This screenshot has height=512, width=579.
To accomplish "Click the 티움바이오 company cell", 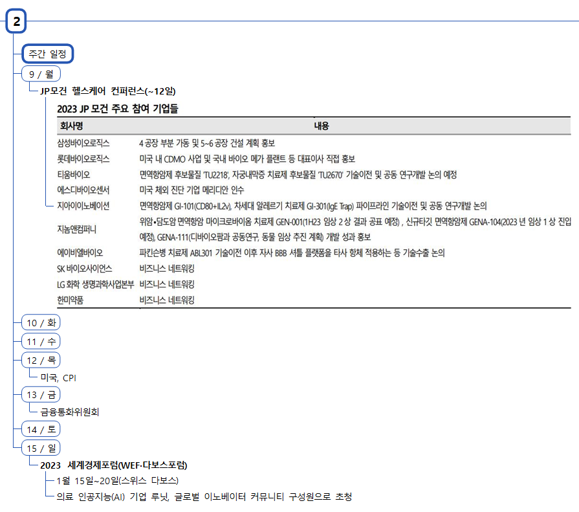I will (74, 174).
